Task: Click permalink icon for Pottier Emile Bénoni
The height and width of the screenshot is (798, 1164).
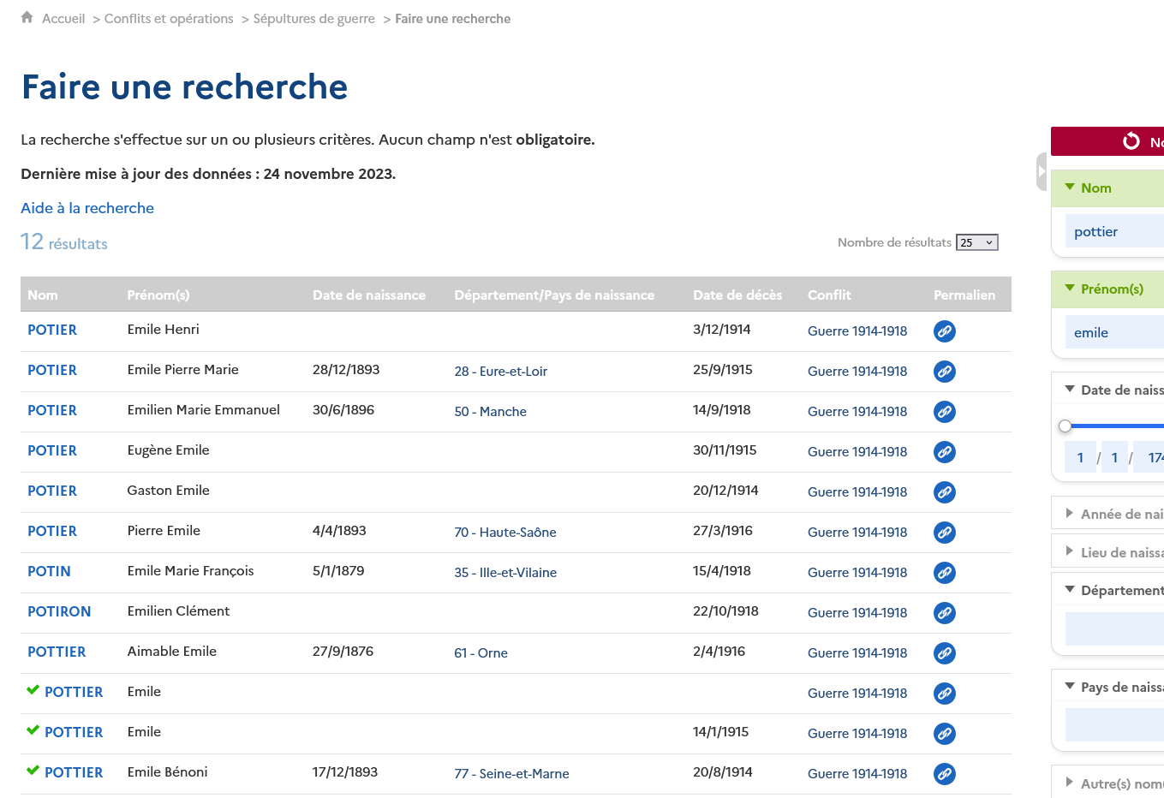Action: (x=944, y=774)
